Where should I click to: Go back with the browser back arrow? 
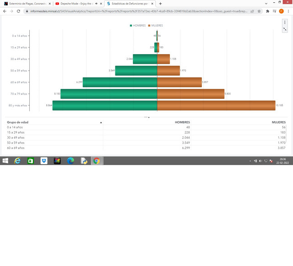[x=5, y=11]
